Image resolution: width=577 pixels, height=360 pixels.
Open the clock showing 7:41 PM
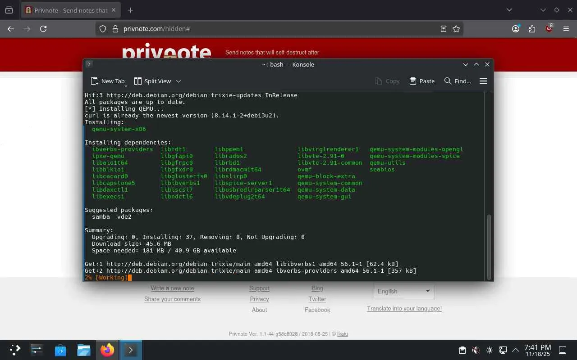point(538,350)
